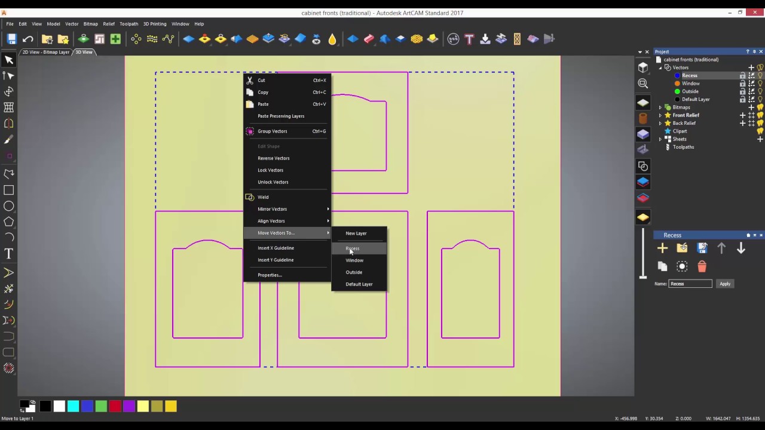Expand the Bitmaps tree node

pos(660,107)
